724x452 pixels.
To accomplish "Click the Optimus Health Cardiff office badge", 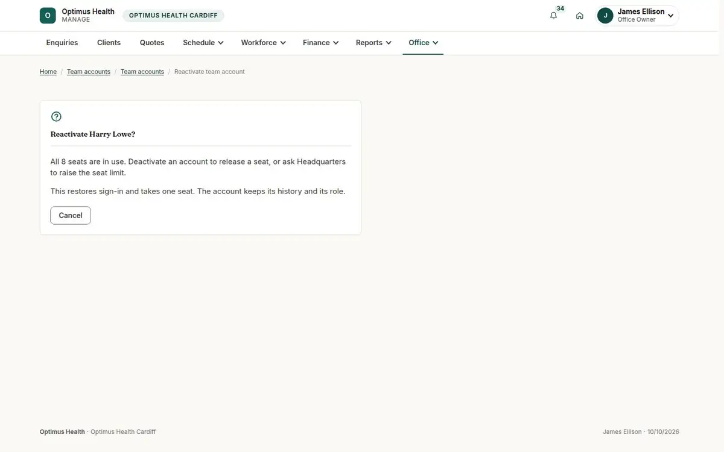I will [x=173, y=16].
